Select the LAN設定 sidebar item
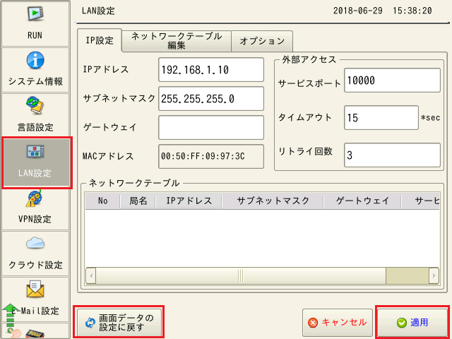452x339 pixels. (x=37, y=162)
